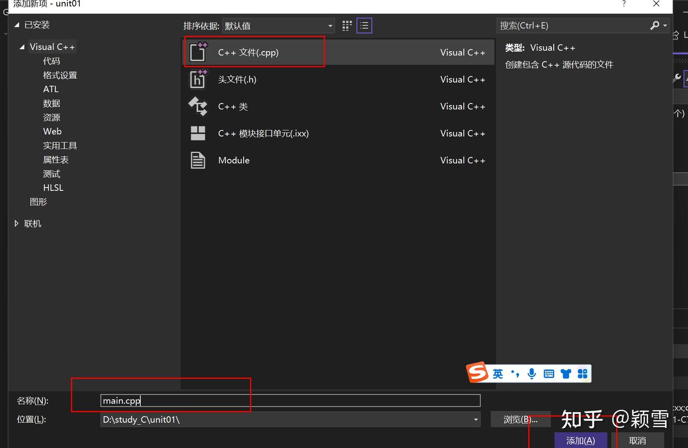Screen dimensions: 688x448
Task: Click the 名称 input containing main.cpp
Action: [x=239, y=400]
